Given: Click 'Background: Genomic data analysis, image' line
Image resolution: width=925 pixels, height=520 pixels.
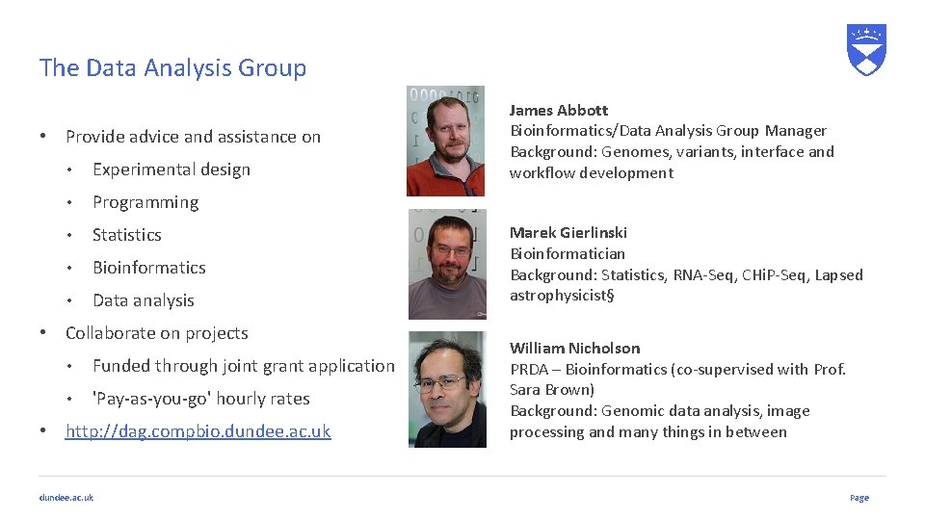Looking at the screenshot, I should point(659,411).
